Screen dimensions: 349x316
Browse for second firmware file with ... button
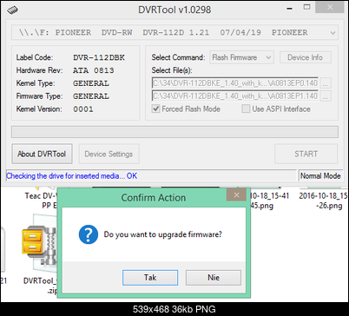pos(326,96)
